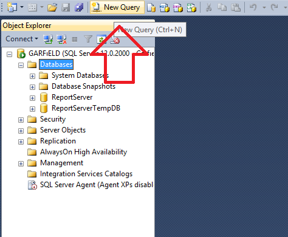Collapse the Databases folder
The image size is (288, 237).
[21, 65]
